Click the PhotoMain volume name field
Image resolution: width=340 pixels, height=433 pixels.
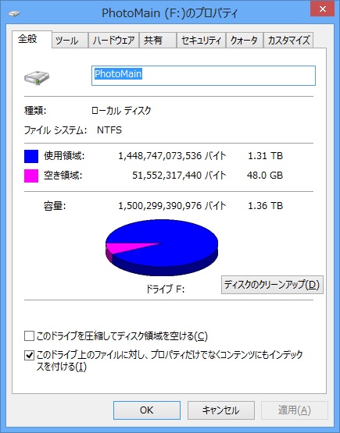pos(203,76)
